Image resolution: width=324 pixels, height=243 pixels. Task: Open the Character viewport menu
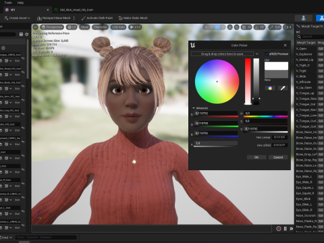click(100, 27)
